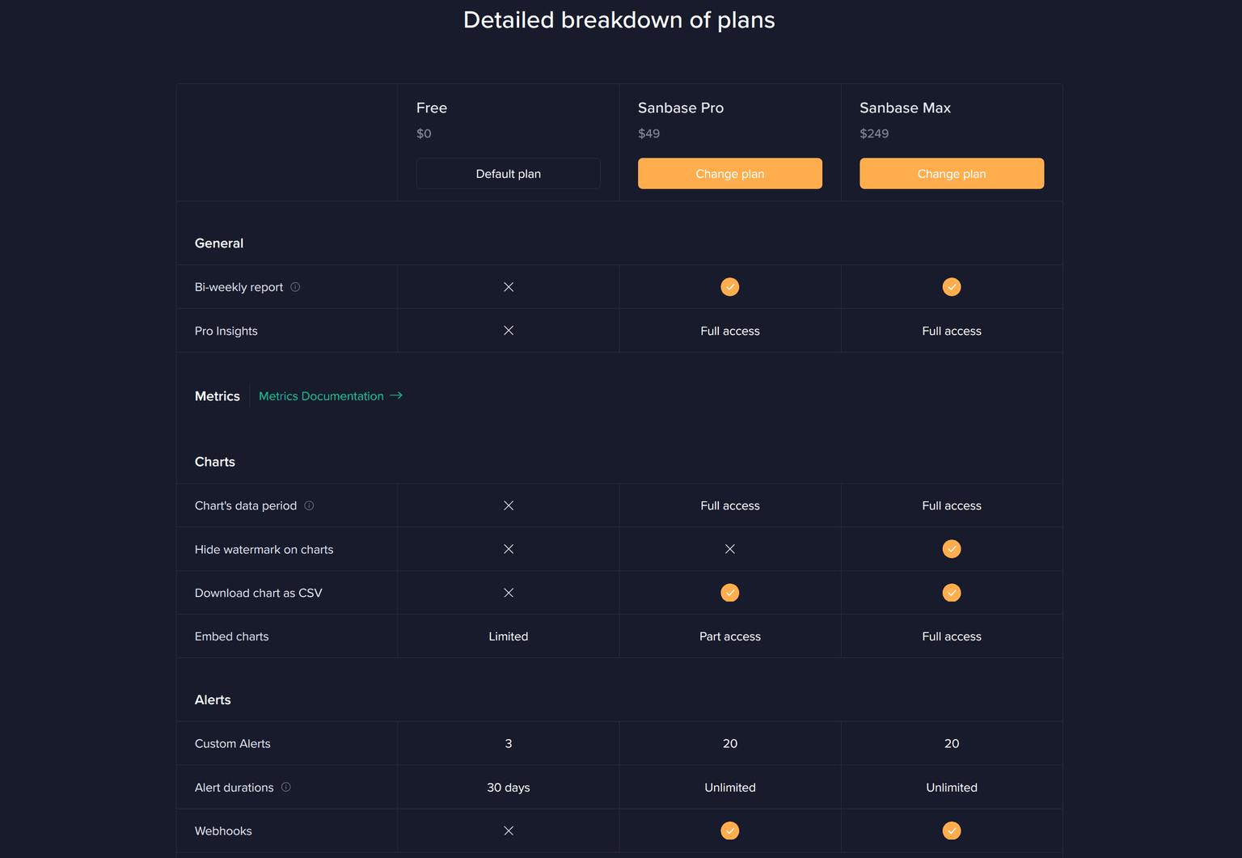Click info icon next to Alert durations
Viewport: 1242px width, 858px height.
click(285, 787)
